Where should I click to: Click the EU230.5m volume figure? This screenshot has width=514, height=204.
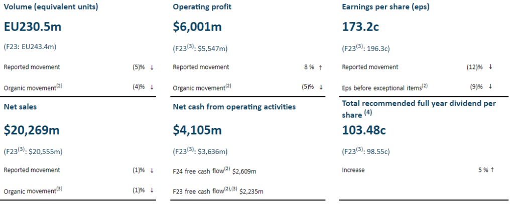[32, 27]
